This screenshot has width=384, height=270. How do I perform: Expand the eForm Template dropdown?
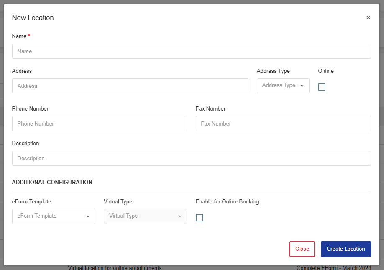pyautogui.click(x=54, y=216)
